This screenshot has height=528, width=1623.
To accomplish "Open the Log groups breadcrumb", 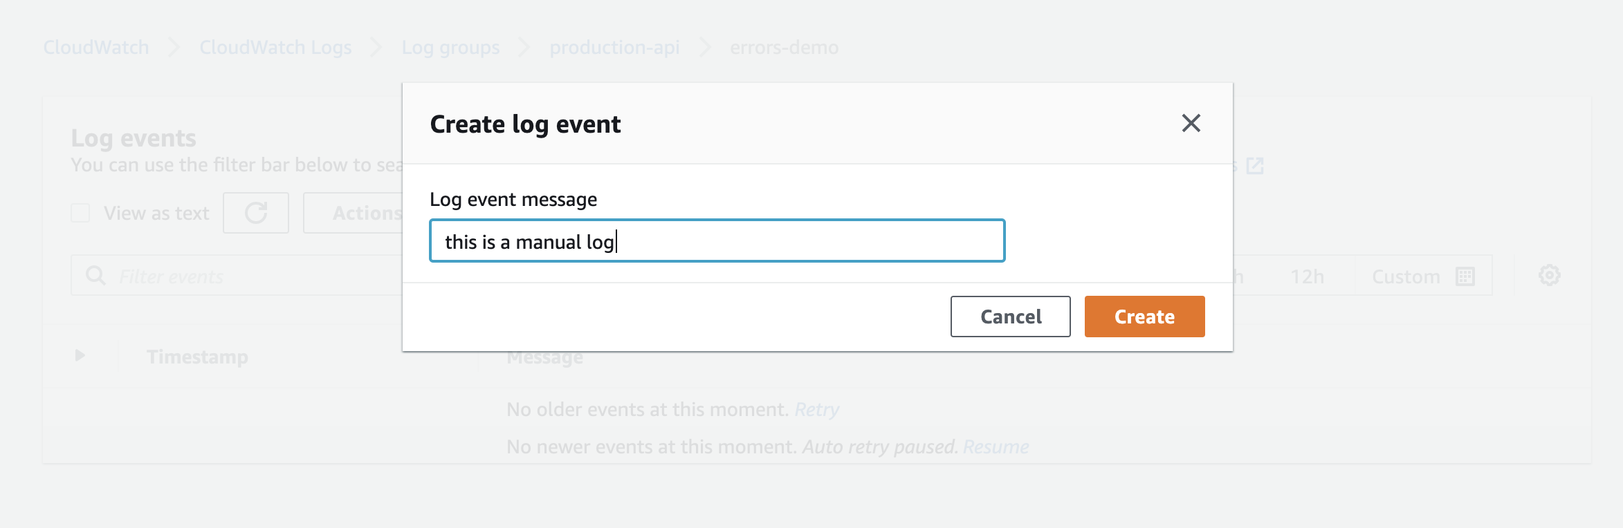I will [x=450, y=48].
